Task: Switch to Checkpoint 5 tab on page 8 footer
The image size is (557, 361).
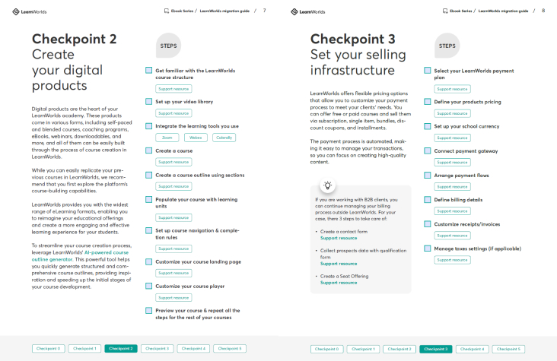Action: (508, 349)
